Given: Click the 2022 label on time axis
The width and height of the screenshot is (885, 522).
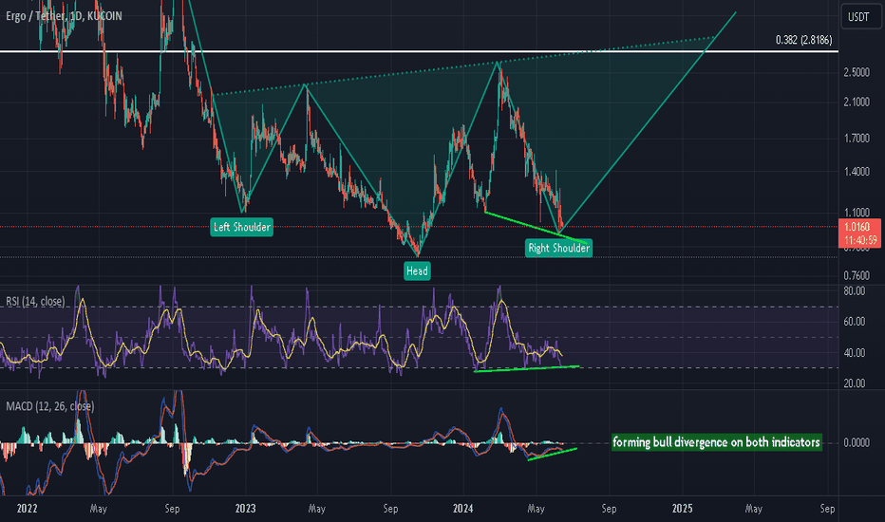Looking at the screenshot, I should (28, 509).
